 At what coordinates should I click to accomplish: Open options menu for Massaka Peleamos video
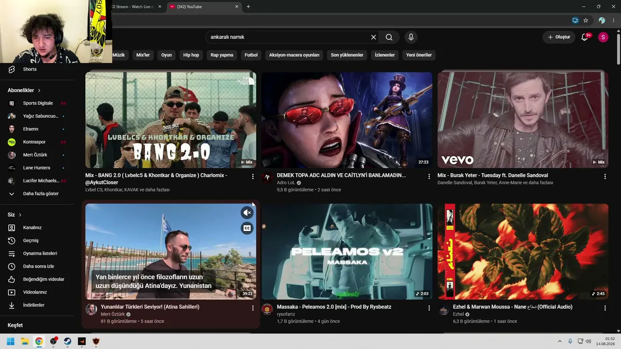429,308
